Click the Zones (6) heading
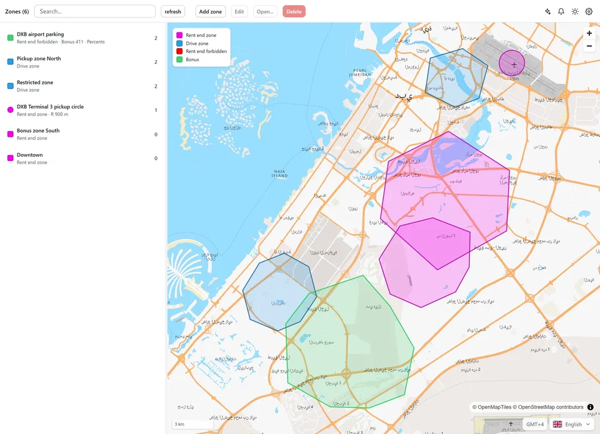The height and width of the screenshot is (434, 600). pyautogui.click(x=17, y=11)
